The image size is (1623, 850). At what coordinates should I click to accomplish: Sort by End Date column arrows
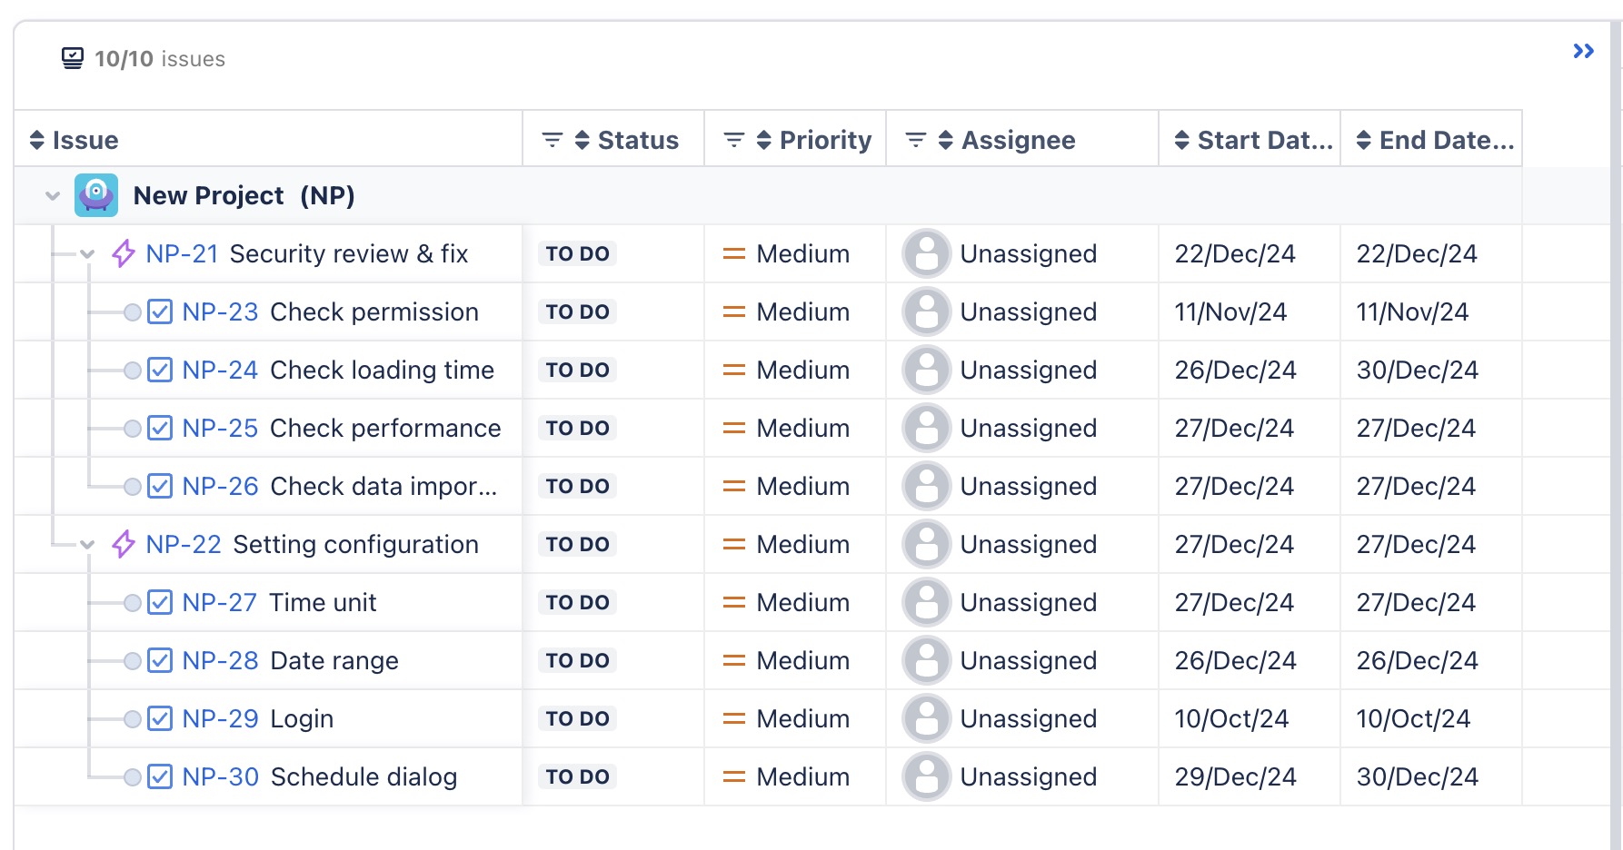(x=1363, y=140)
